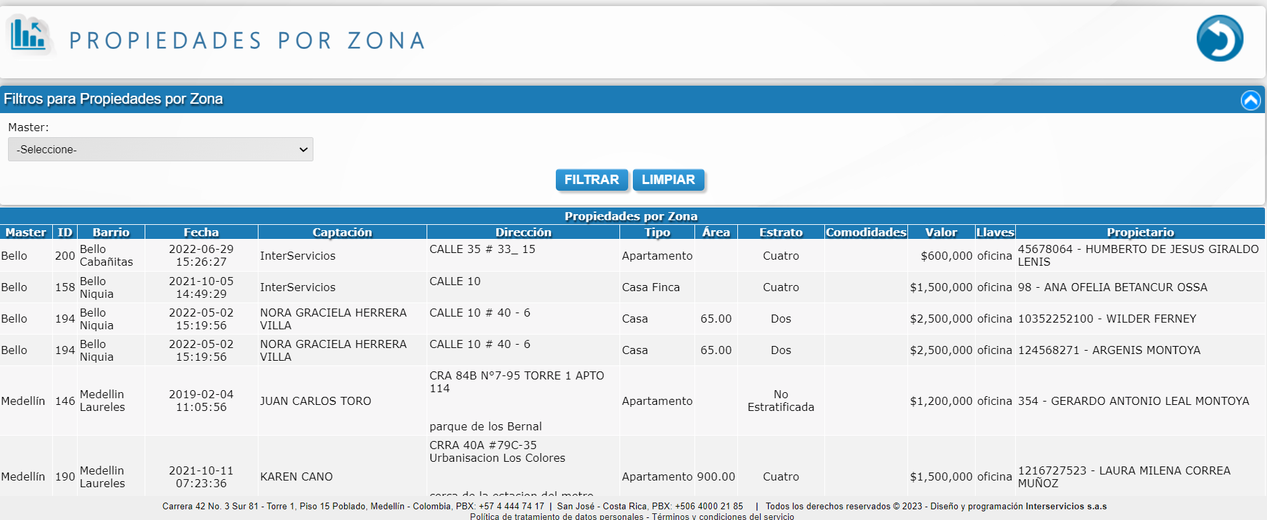The image size is (1267, 520).
Task: Click the Propiedades por Zona chart icon
Action: [x=29, y=35]
